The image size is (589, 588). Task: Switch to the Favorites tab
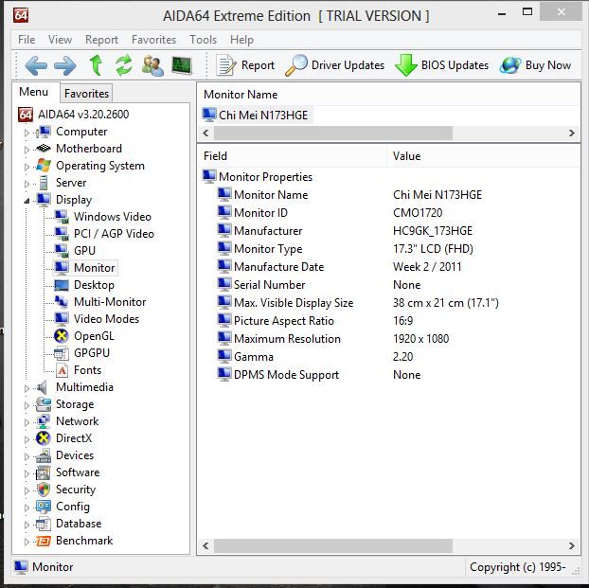(86, 93)
